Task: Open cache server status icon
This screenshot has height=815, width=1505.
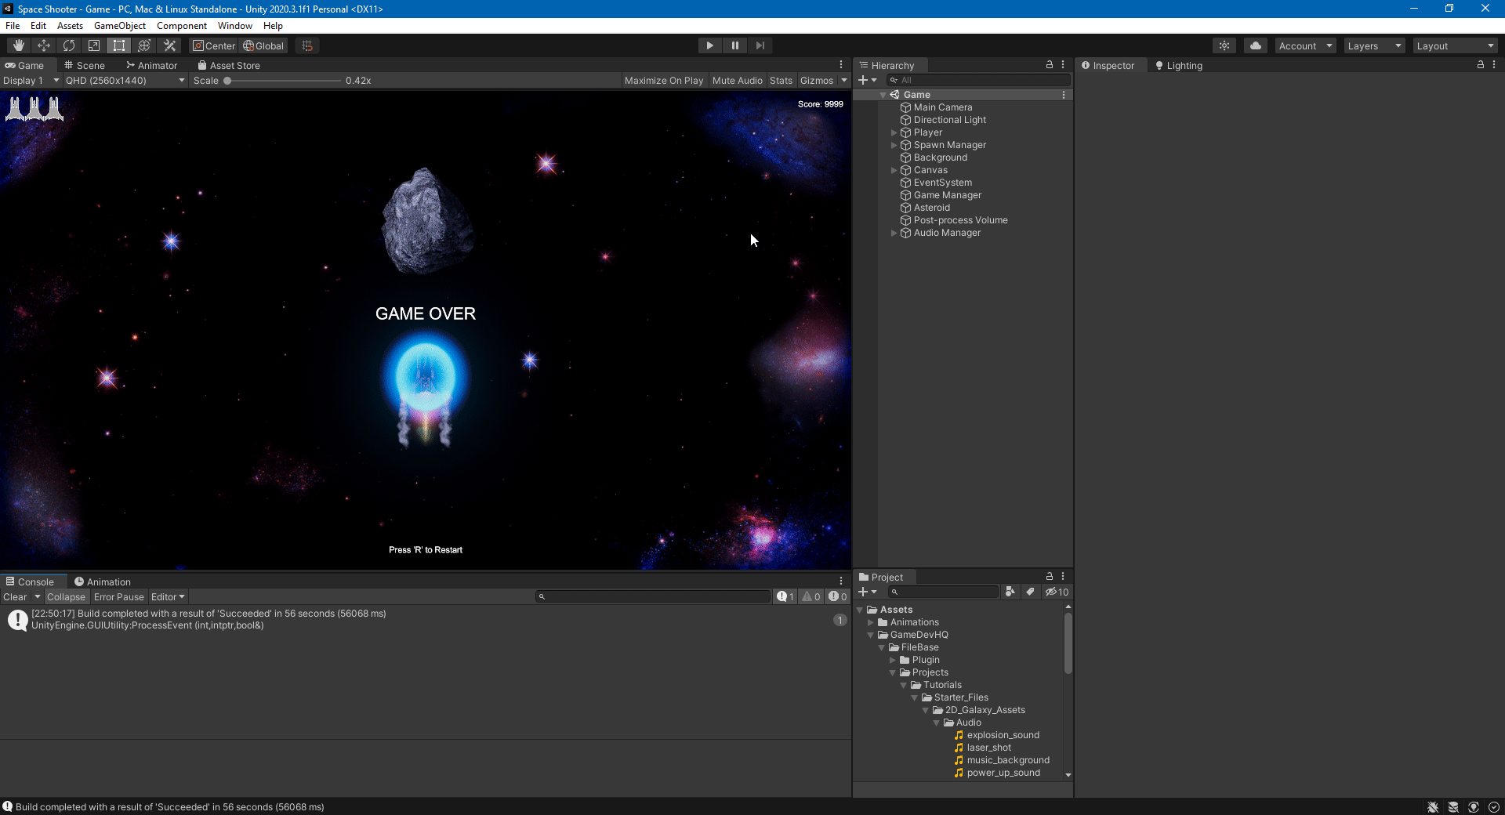Action: 1453,807
